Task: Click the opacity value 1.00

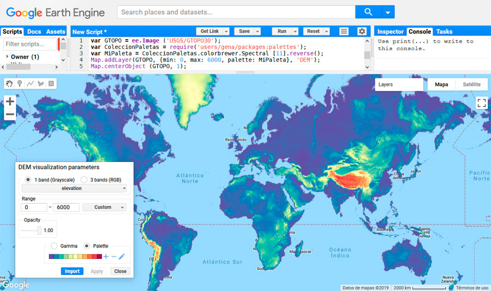Action: [48, 231]
